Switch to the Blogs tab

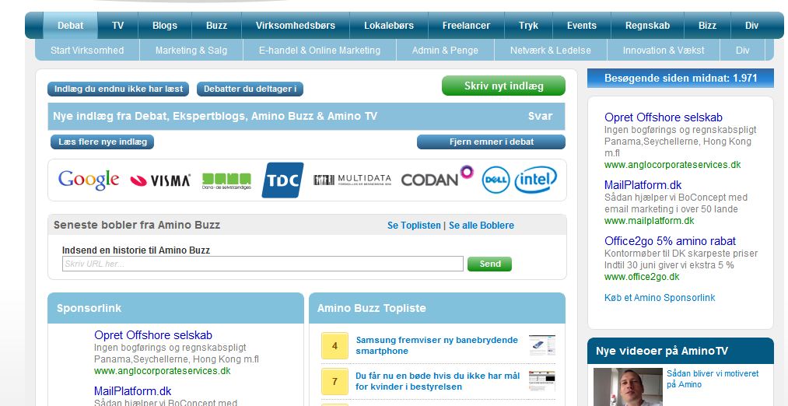(x=165, y=26)
